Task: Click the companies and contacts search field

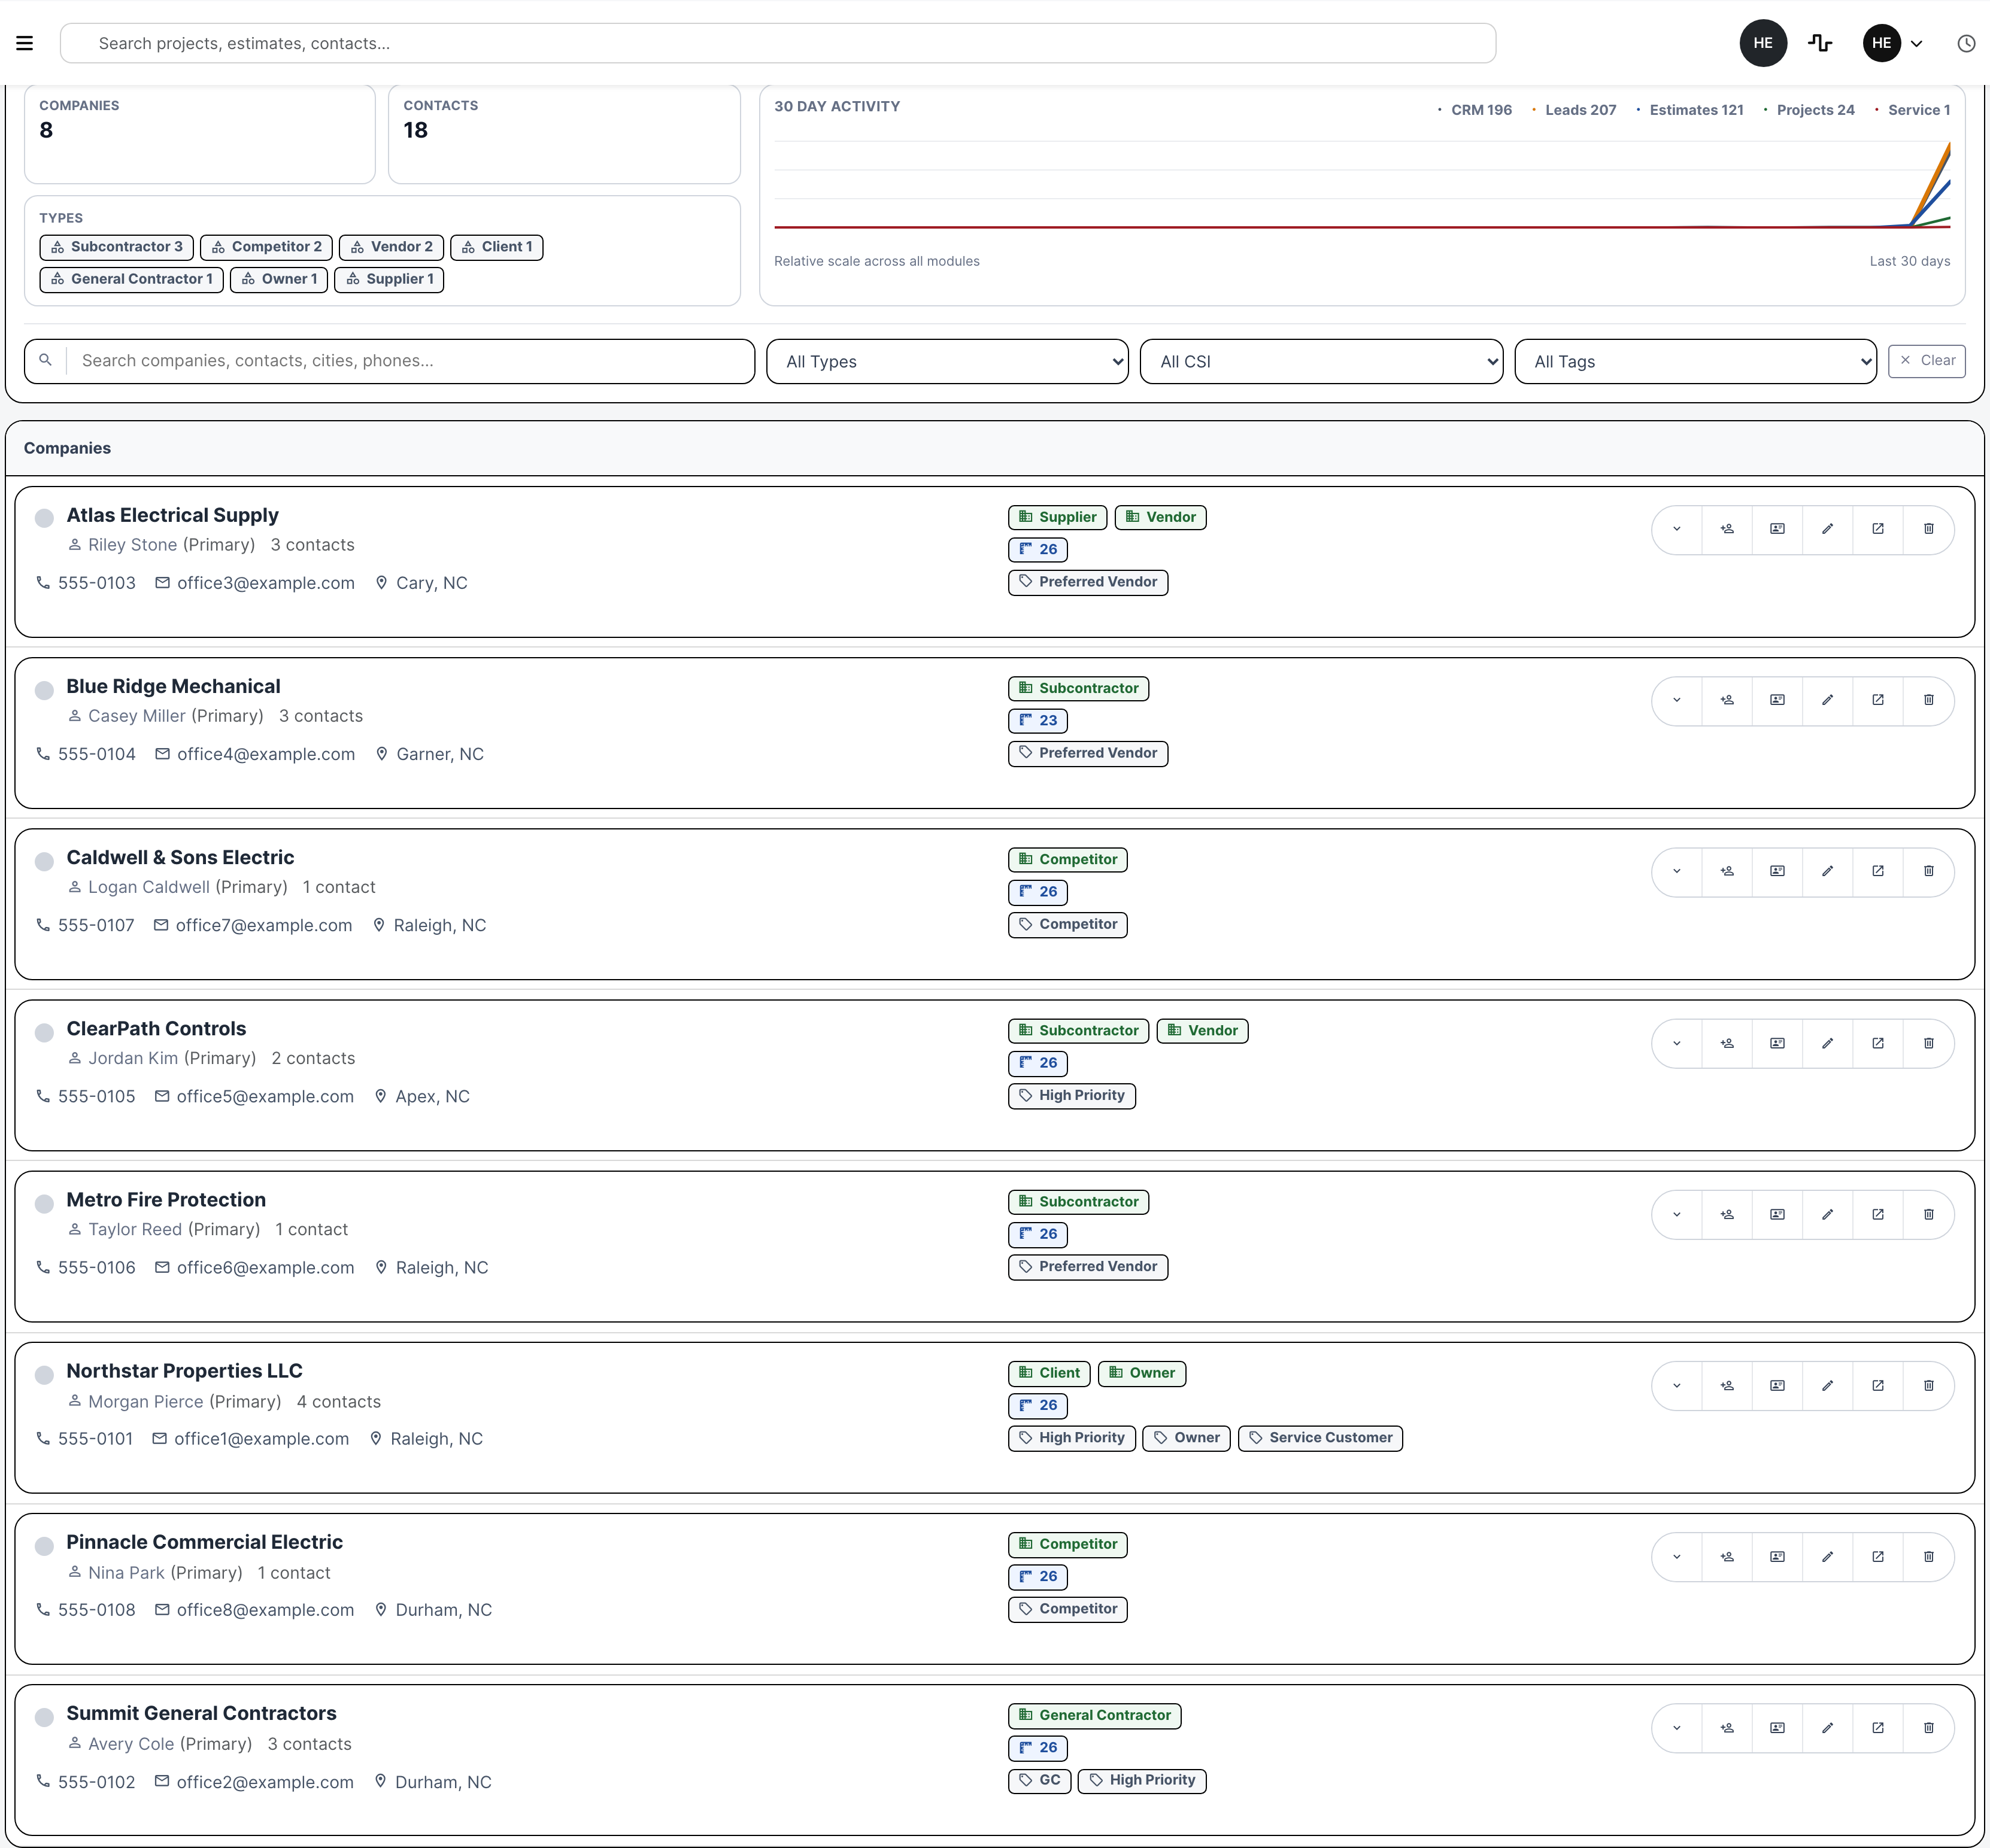Action: coord(389,361)
